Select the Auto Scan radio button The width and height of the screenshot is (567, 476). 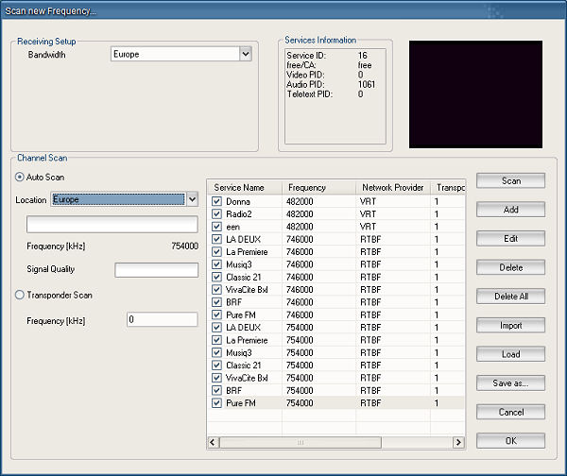[x=20, y=177]
